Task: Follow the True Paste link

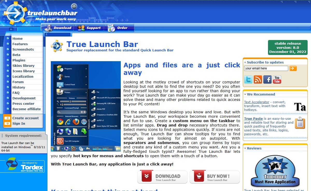Action: (253, 119)
